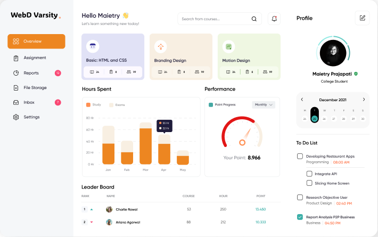
Task: Click the Settings gear icon
Action: coord(16,117)
